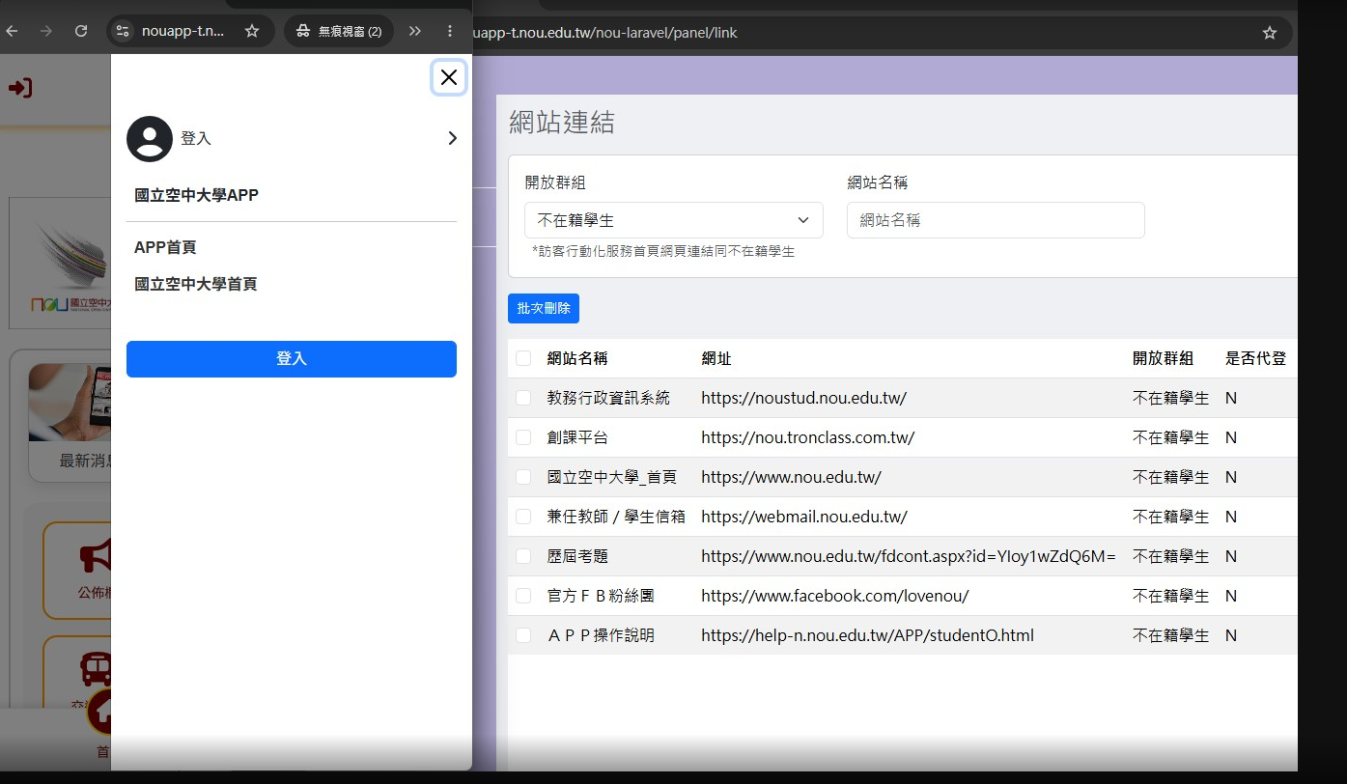
Task: Click 教務行政資訊系統 name cell
Action: click(608, 398)
